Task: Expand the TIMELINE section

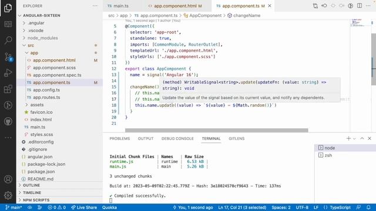Action: (x=32, y=193)
